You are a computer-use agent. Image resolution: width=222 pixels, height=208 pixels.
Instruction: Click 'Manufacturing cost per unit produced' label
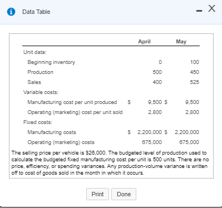(x=72, y=102)
